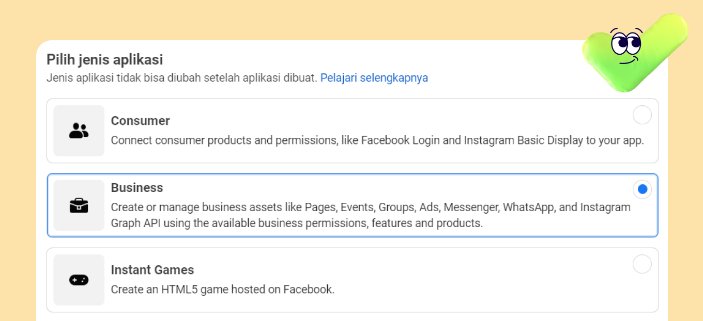Viewport: 703px width, 321px height.
Task: Select the Instant Games radio button
Action: tap(642, 264)
